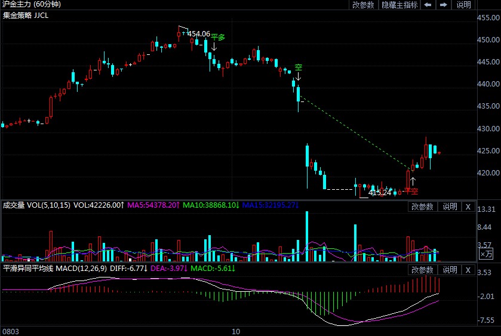The width and height of the screenshot is (501, 336).
Task: Click the 0803 date label on time axis
Action: pyautogui.click(x=11, y=332)
